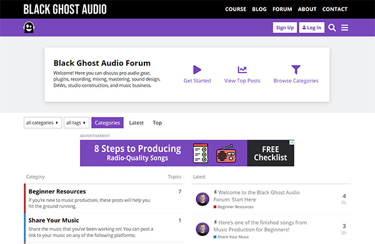
Task: Click the Browse Categories link text
Action: pos(296,81)
